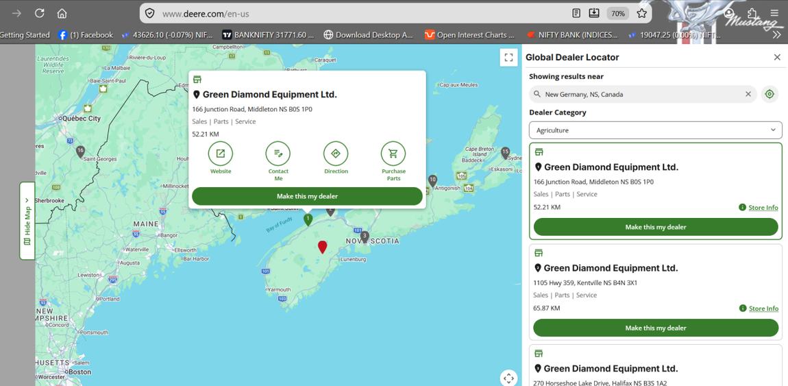Open the browser extensions icon
This screenshot has width=788, height=386.
(x=752, y=14)
